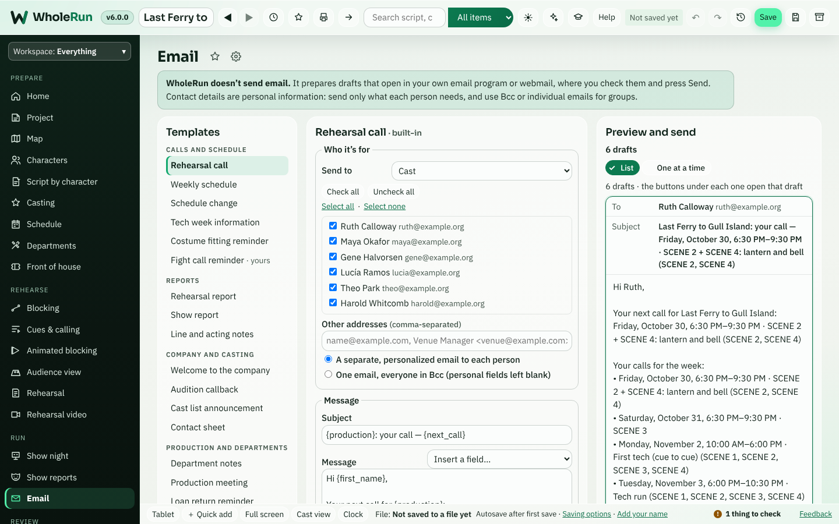Open version history icon next to Save
This screenshot has width=839, height=524.
[x=741, y=17]
